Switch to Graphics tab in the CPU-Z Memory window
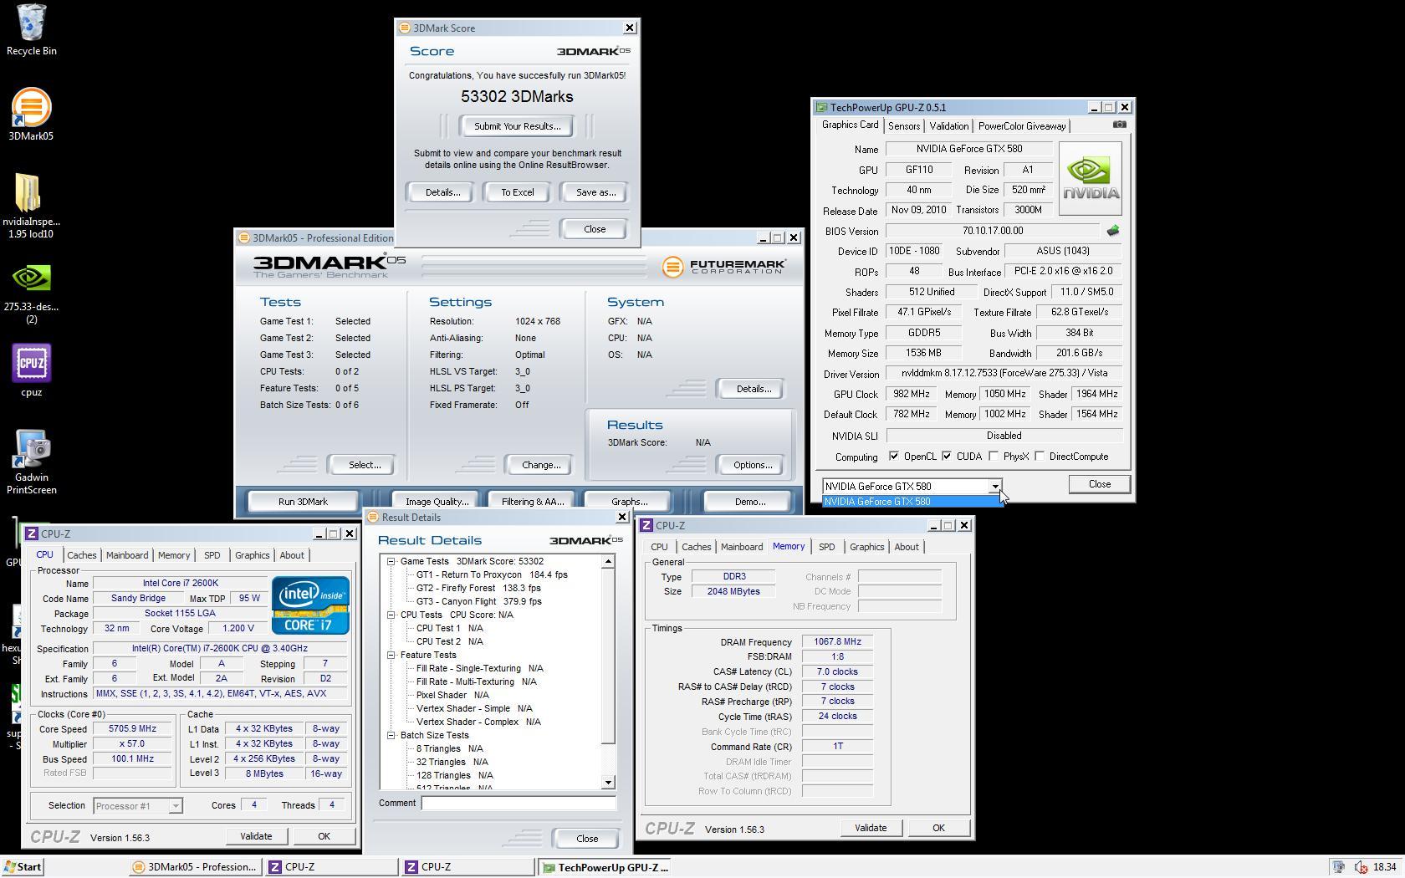Image resolution: width=1405 pixels, height=878 pixels. (x=866, y=547)
